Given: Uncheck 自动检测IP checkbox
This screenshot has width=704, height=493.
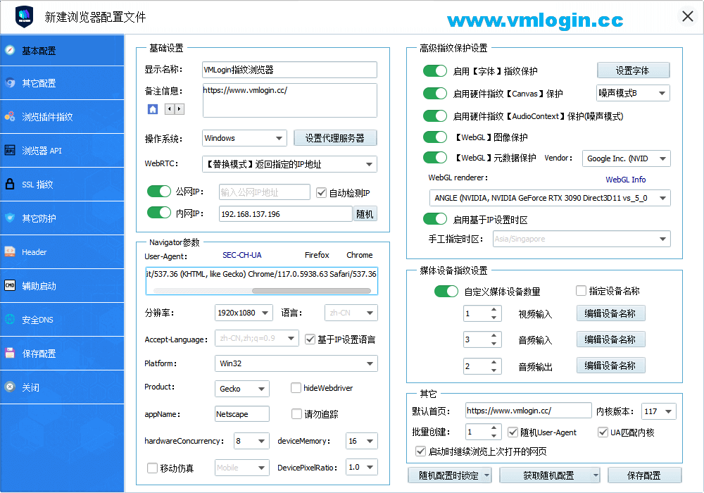Looking at the screenshot, I should click(321, 193).
